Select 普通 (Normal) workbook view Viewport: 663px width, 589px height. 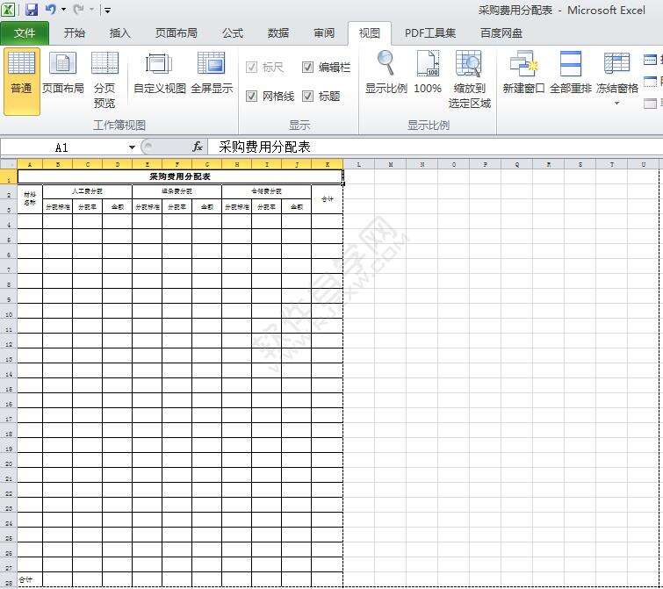[x=22, y=81]
